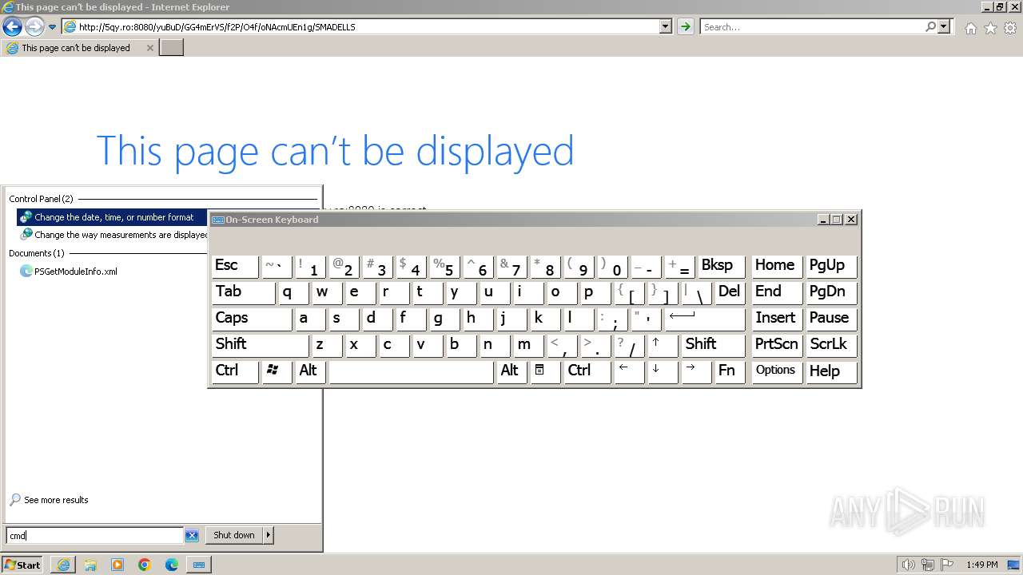This screenshot has width=1023, height=575.
Task: Click the Internet Explorer Forward button
Action: click(x=34, y=26)
